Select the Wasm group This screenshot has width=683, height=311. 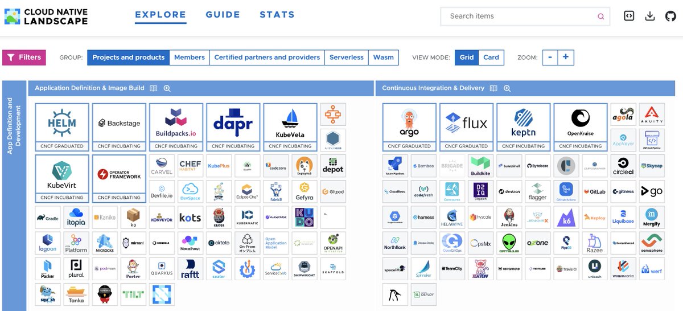[384, 58]
